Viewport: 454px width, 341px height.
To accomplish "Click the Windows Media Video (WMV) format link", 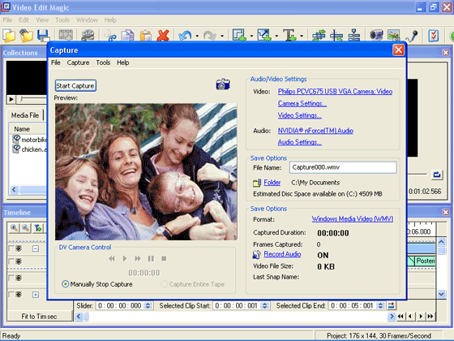I will click(353, 219).
